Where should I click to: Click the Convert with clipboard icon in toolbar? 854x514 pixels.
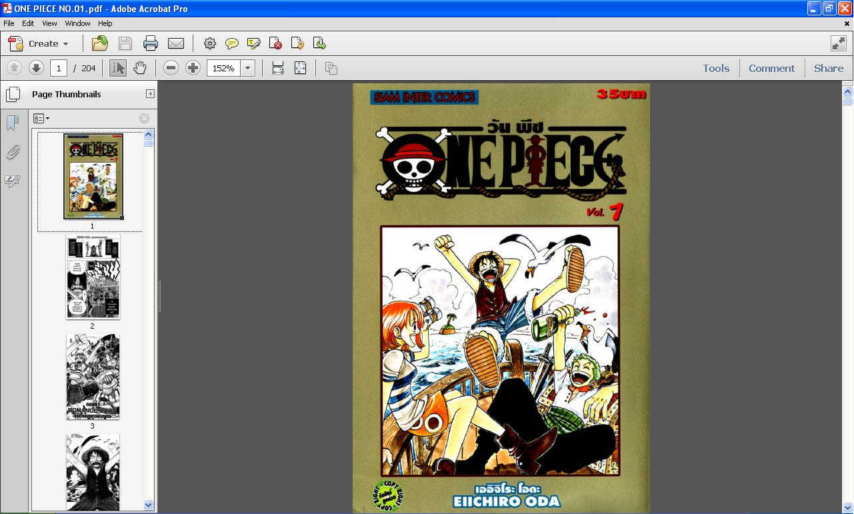331,68
